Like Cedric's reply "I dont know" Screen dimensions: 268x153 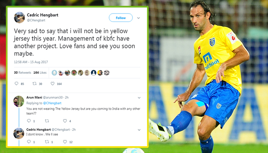65,142
